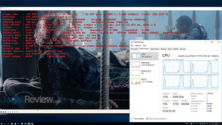
Task: Click the Task Manager title bar icon
Action: point(132,42)
